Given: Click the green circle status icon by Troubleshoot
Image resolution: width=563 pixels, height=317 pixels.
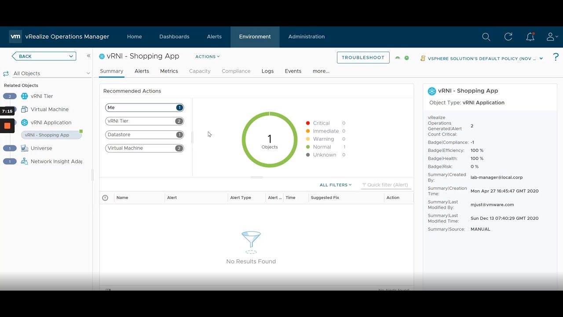Looking at the screenshot, I should [x=407, y=58].
